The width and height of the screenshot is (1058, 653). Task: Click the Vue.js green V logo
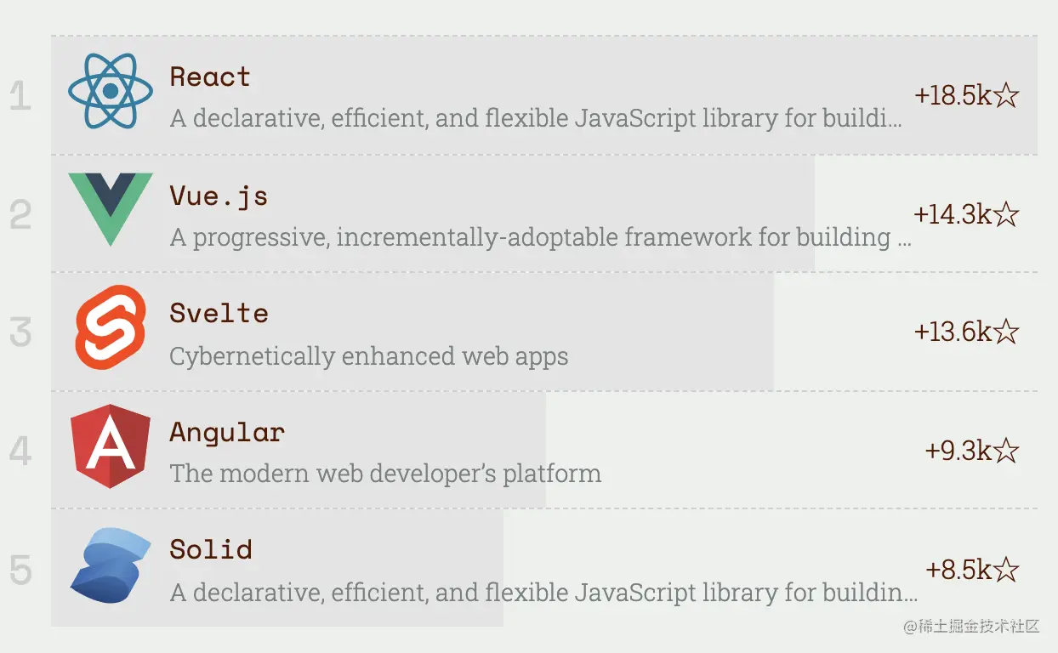[x=111, y=209]
